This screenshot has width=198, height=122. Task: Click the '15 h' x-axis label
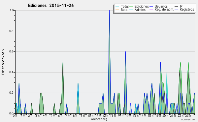click(x=128, y=116)
